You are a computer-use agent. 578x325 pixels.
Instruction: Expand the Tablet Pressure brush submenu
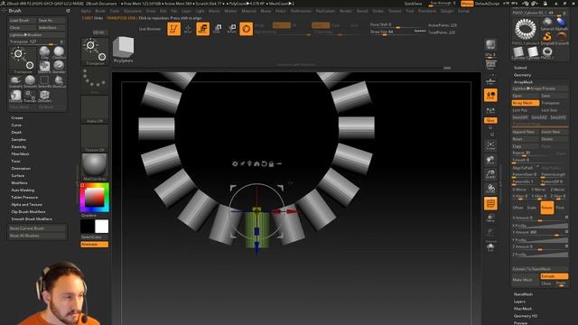[x=24, y=197]
